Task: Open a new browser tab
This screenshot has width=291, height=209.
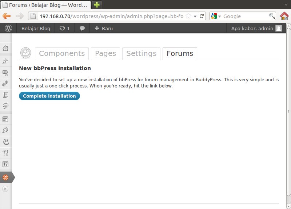Action: click(x=97, y=5)
